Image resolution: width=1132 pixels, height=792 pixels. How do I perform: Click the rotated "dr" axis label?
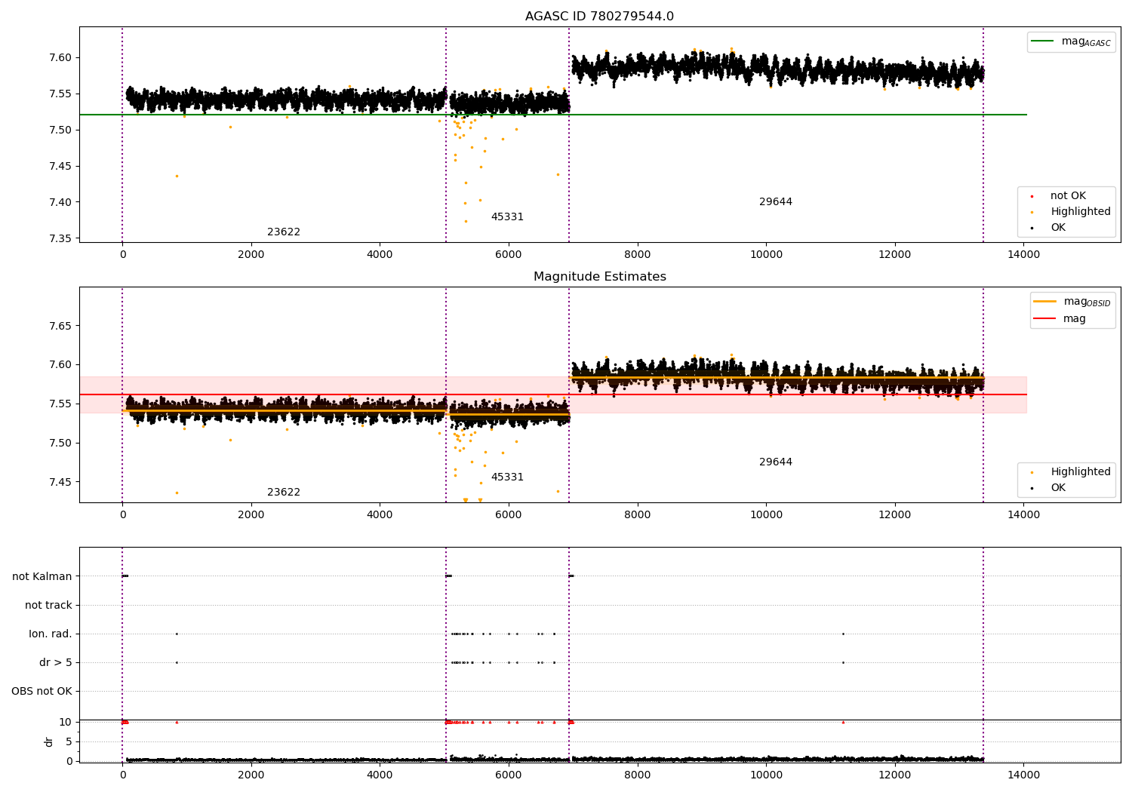point(49,741)
